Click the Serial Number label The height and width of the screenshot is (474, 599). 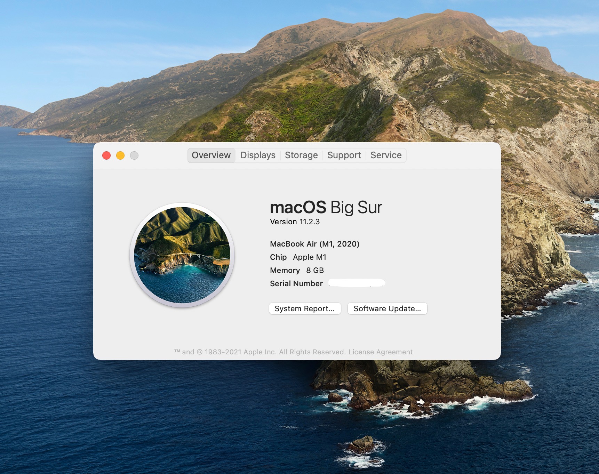click(x=296, y=284)
